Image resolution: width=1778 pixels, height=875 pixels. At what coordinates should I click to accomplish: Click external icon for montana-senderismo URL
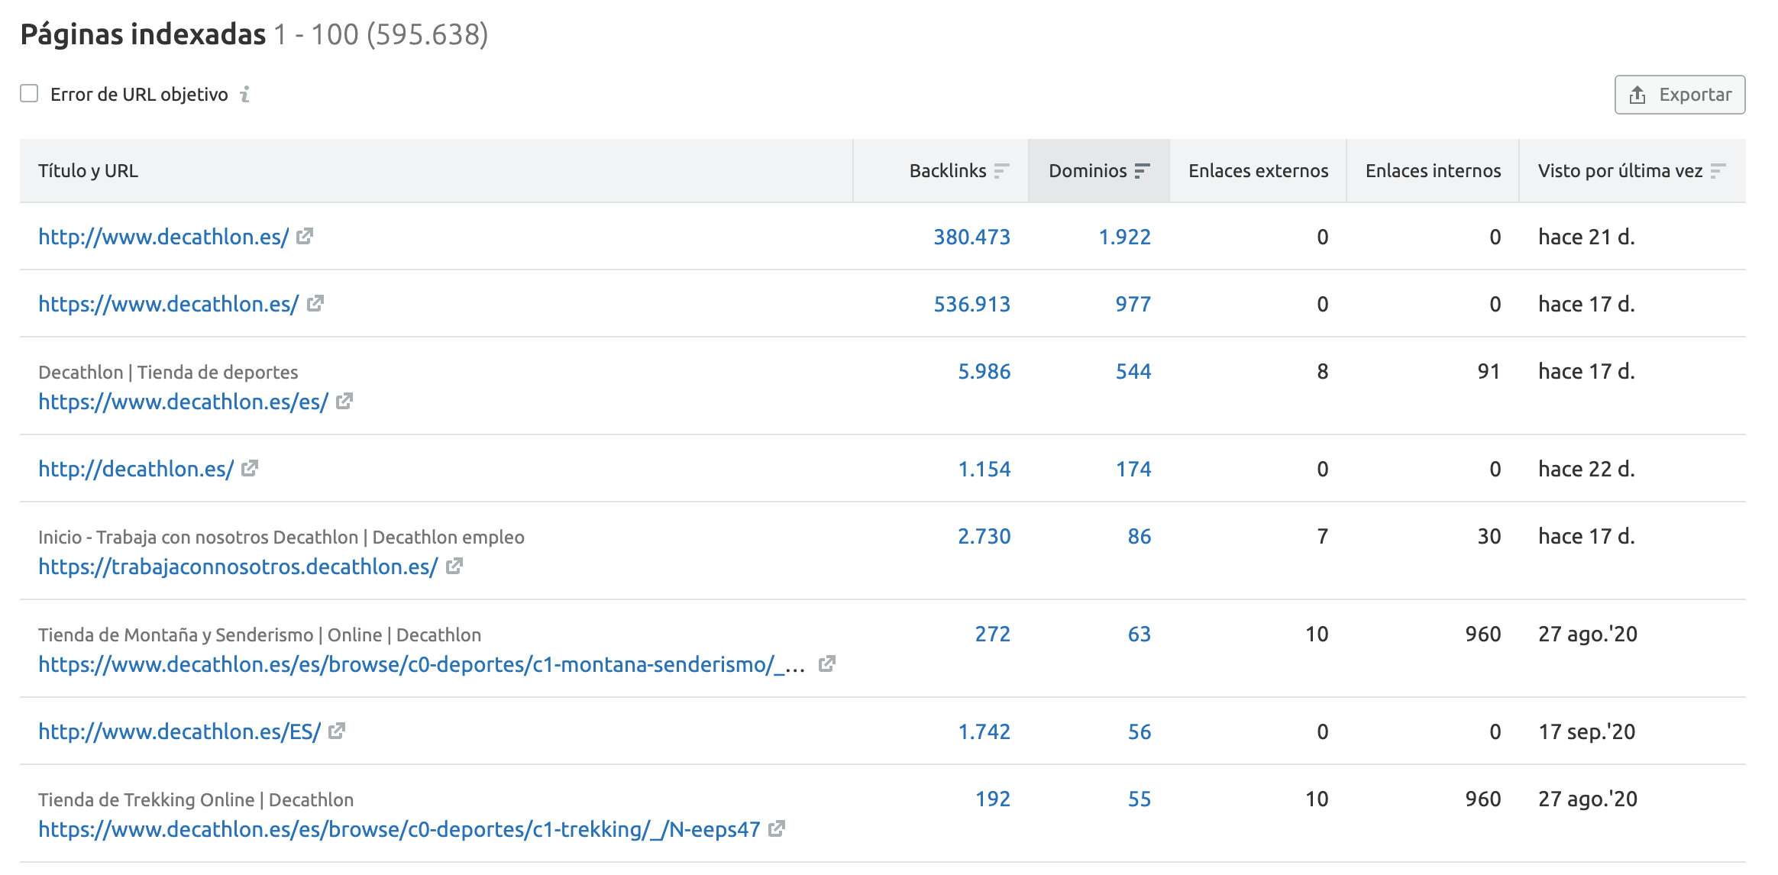(826, 664)
